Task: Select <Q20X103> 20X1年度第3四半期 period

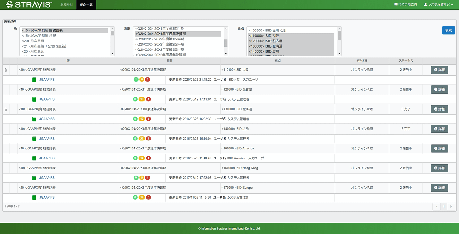Action: click(178, 29)
